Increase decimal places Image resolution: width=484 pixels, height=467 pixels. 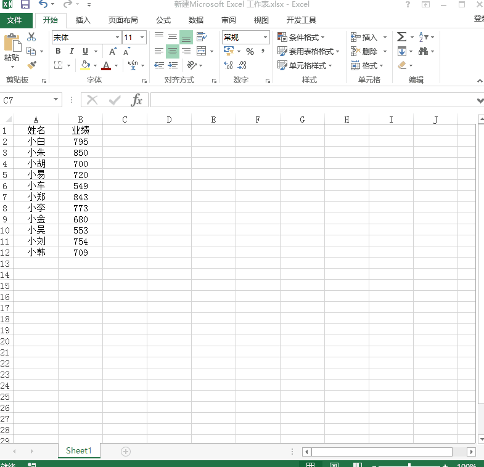(228, 65)
